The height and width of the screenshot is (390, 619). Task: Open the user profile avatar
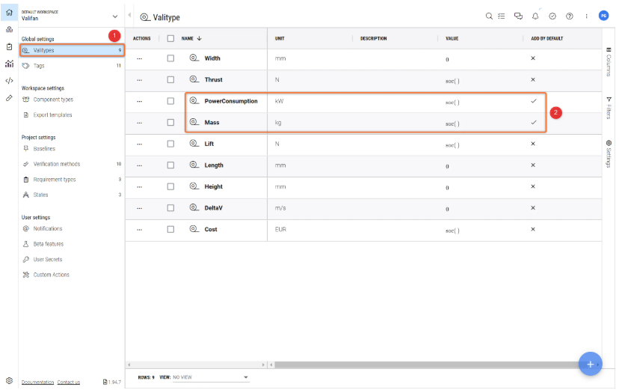[x=603, y=16]
